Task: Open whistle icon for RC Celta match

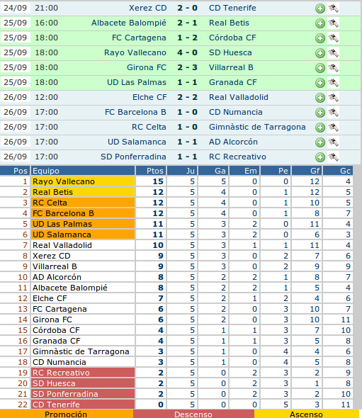Action: pos(333,128)
